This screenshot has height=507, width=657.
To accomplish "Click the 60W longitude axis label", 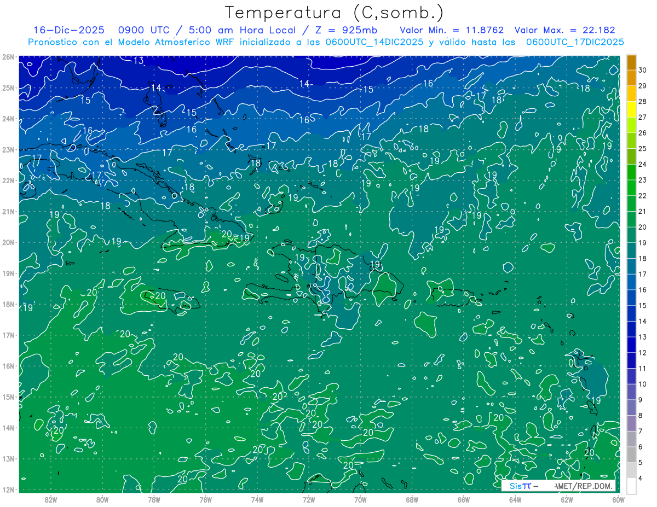I will click(618, 500).
